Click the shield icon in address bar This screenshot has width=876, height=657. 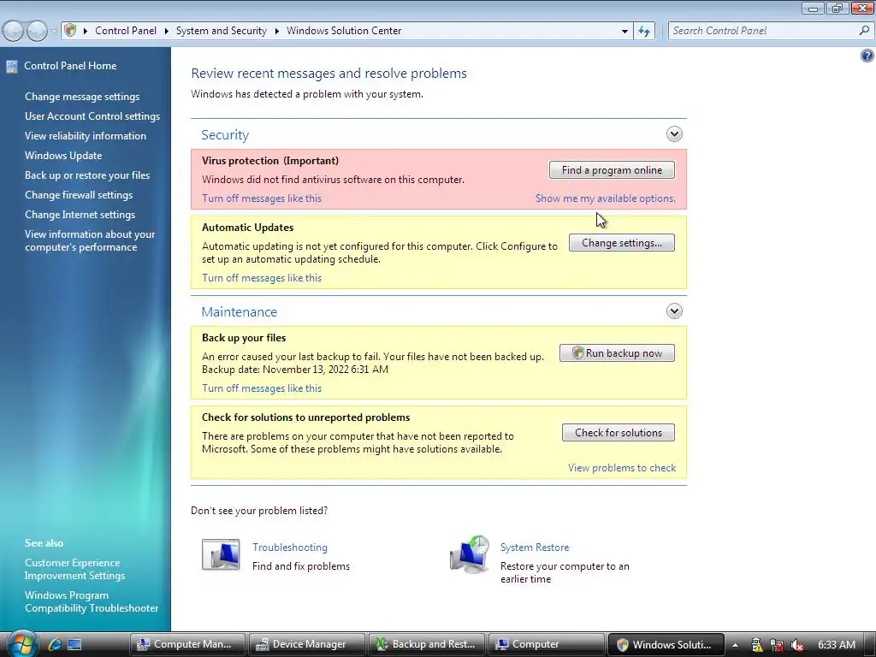(x=70, y=30)
